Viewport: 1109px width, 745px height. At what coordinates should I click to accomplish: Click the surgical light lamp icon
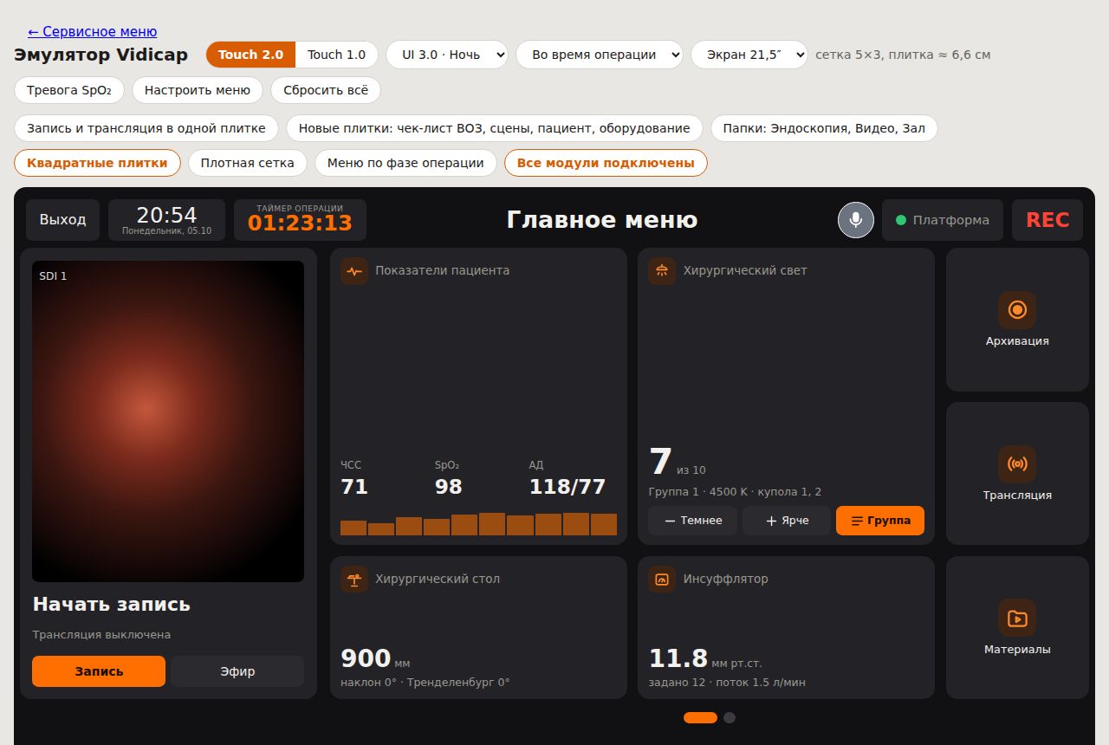[662, 271]
